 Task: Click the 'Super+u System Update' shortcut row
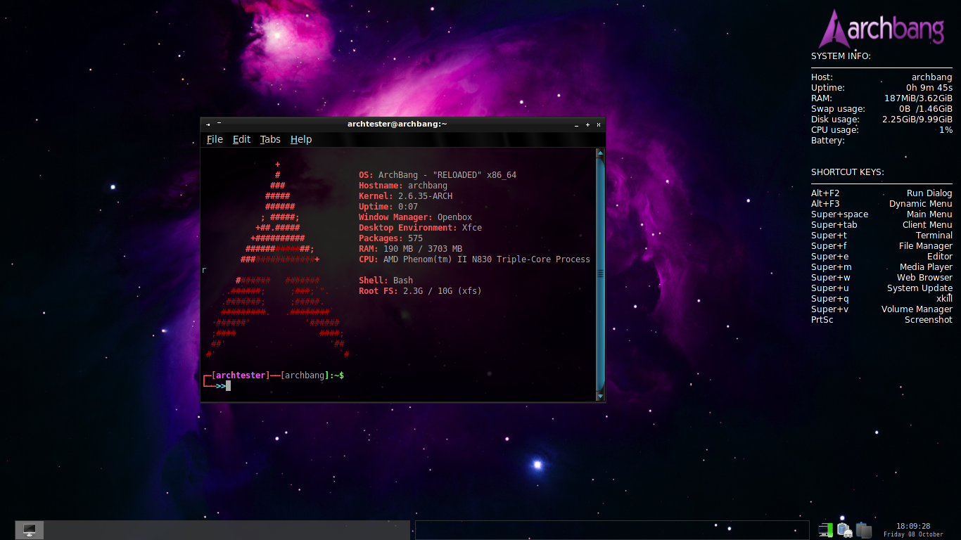point(882,288)
